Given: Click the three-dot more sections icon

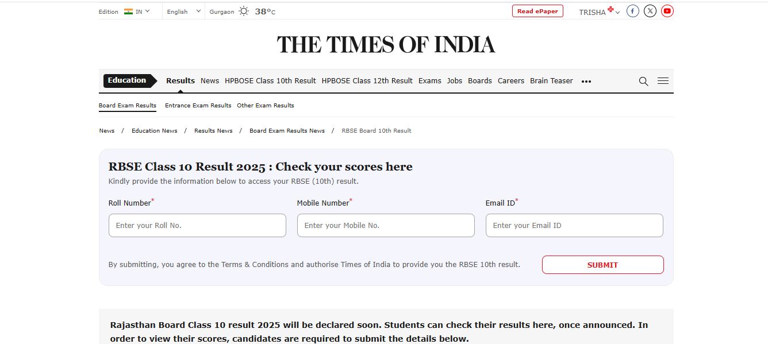Looking at the screenshot, I should pos(586,82).
